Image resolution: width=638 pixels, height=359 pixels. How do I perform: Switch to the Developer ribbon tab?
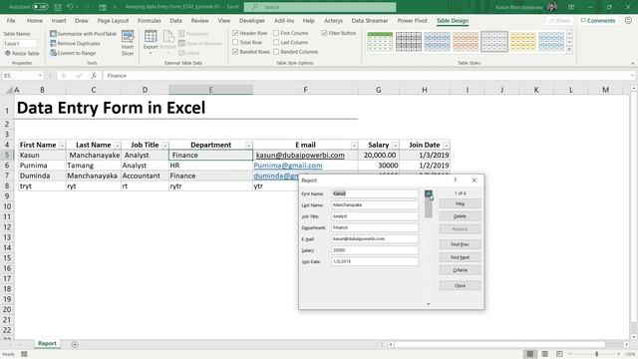click(252, 20)
